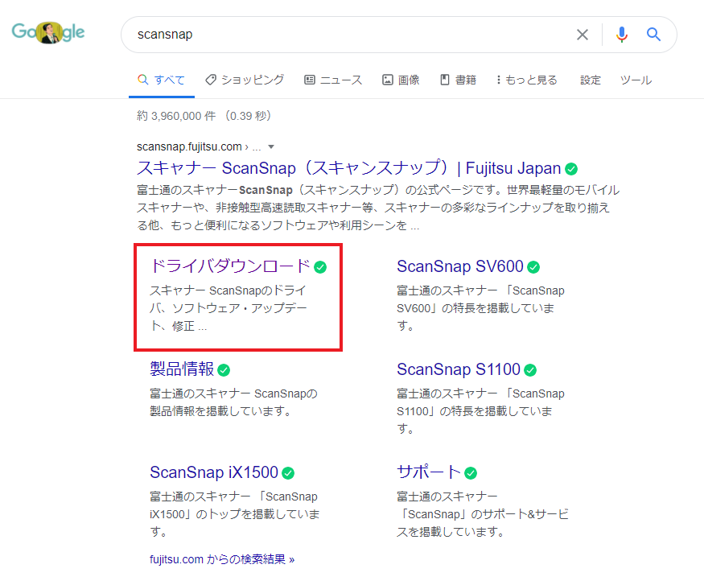Click the search icon in すべて tab
The width and height of the screenshot is (704, 581).
(x=142, y=80)
